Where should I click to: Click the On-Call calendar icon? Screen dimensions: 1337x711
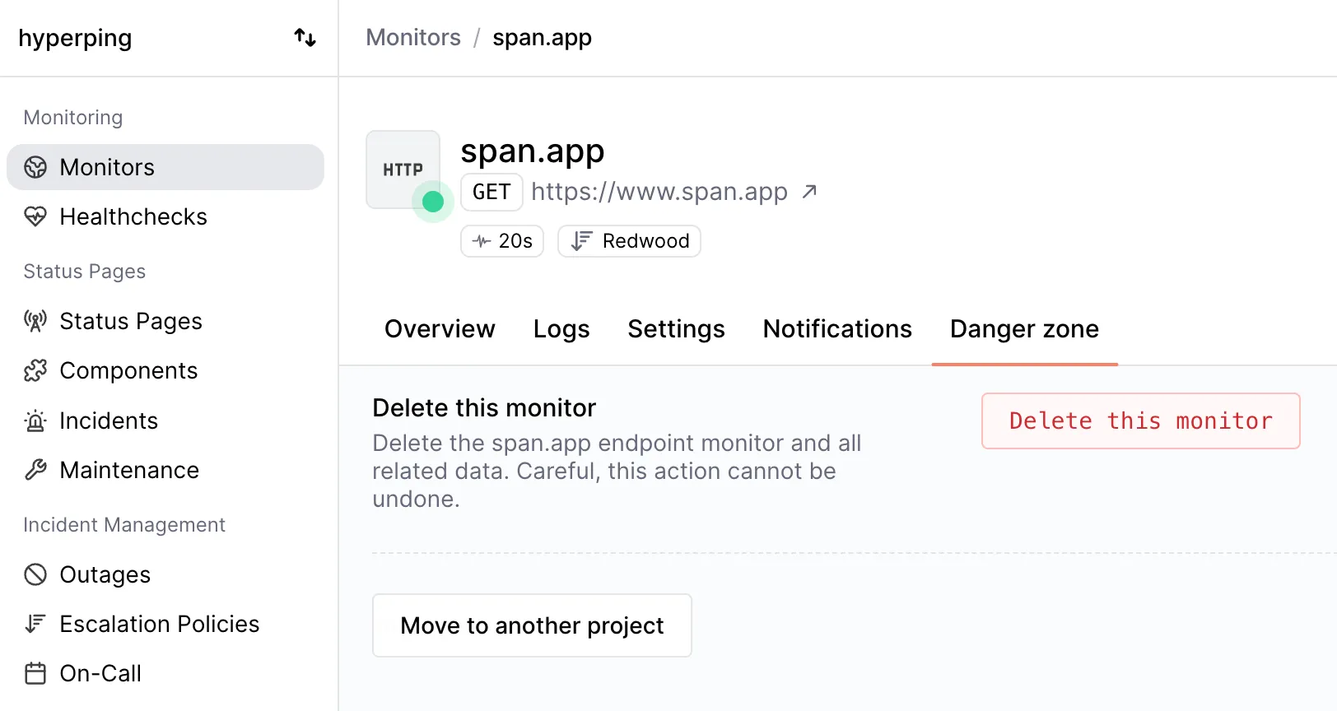click(35, 673)
